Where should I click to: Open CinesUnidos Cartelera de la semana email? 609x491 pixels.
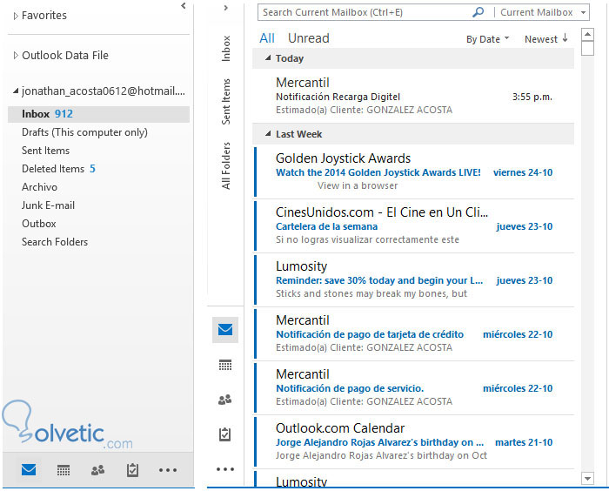pyautogui.click(x=413, y=225)
